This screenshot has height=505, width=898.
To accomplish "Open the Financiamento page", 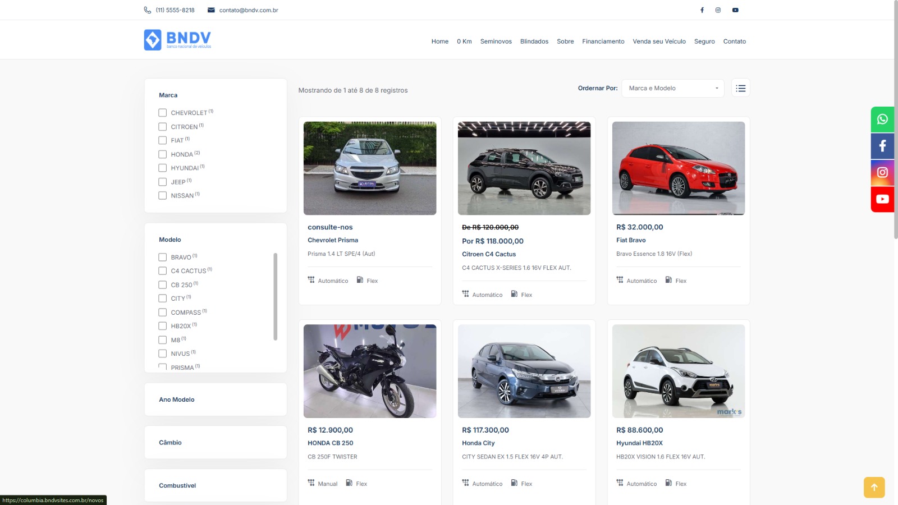I will click(603, 42).
